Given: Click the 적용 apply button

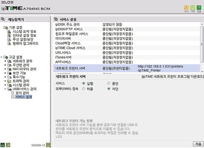Looking at the screenshot, I should tap(198, 144).
